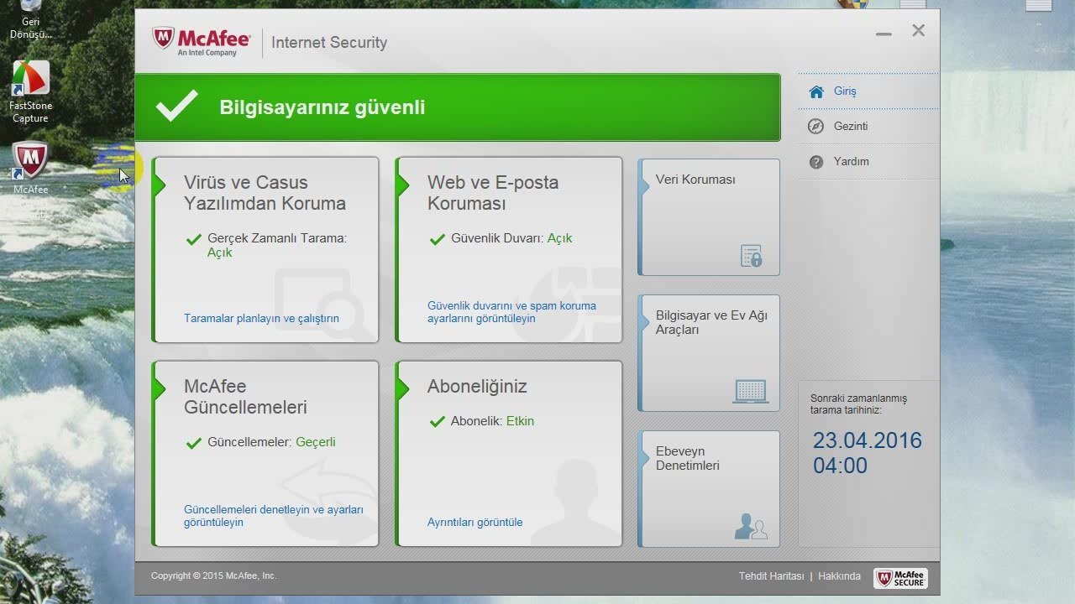
Task: Click the McAfee Güncellemeleri heading
Action: click(245, 397)
